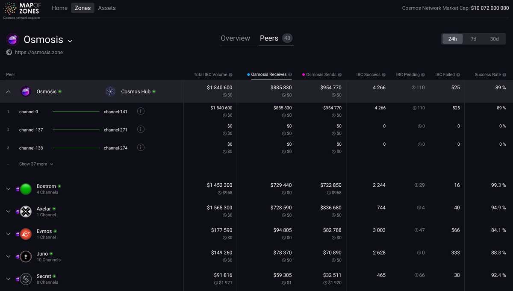This screenshot has width=513, height=291.
Task: Select the 7d time range
Action: [x=473, y=39]
